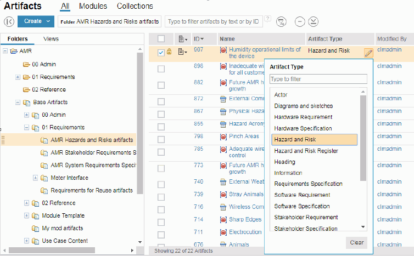The height and width of the screenshot is (256, 414).
Task: Collapse the Base Artifacts tree node
Action: point(18,103)
